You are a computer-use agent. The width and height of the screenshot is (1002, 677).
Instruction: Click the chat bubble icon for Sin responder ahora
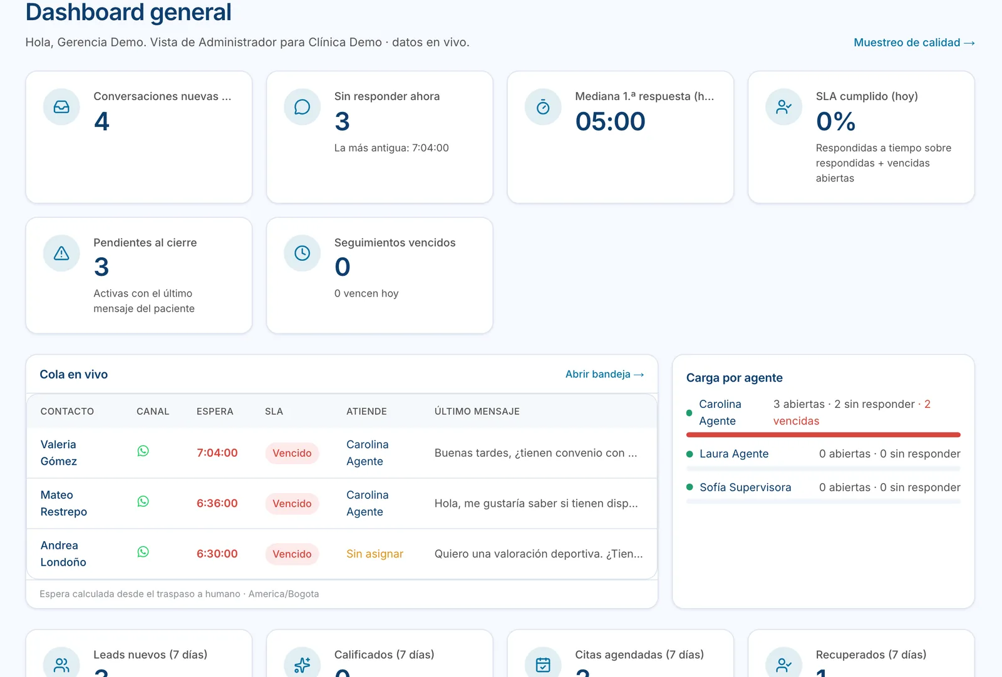[x=302, y=107]
